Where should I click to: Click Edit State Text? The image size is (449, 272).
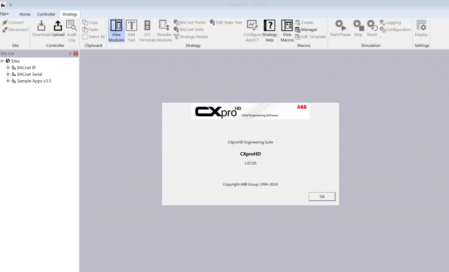click(x=226, y=22)
